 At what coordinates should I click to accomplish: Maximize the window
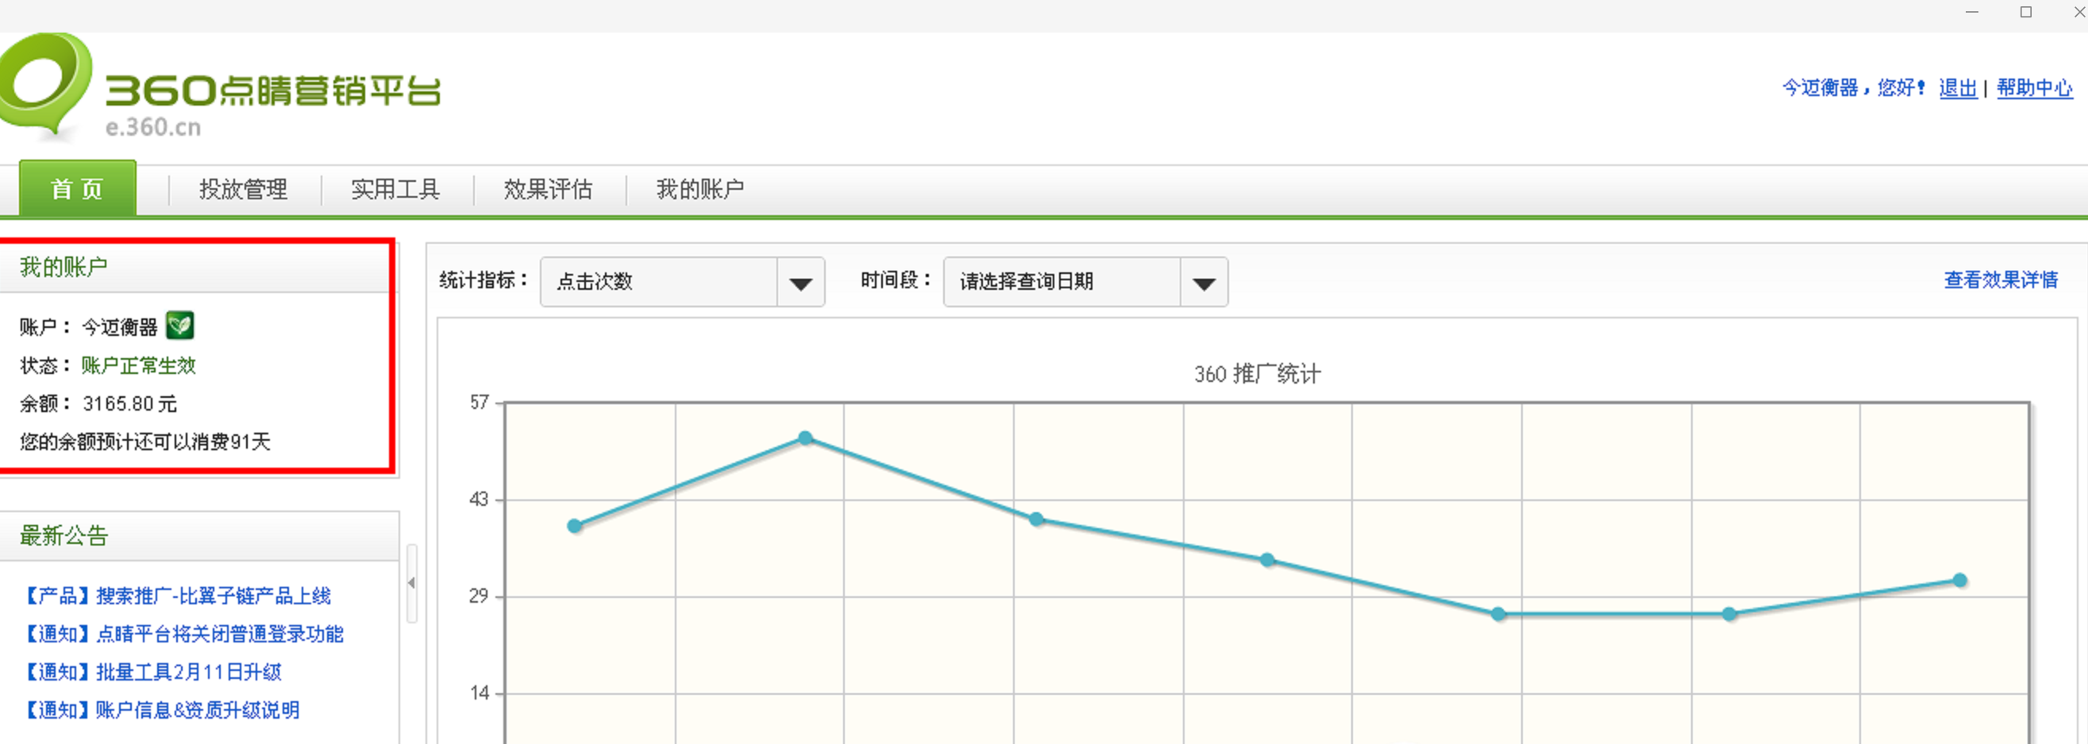tap(2025, 12)
